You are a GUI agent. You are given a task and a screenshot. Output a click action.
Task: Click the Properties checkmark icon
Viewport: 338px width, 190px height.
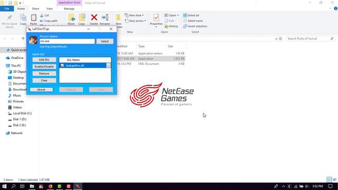156,17
